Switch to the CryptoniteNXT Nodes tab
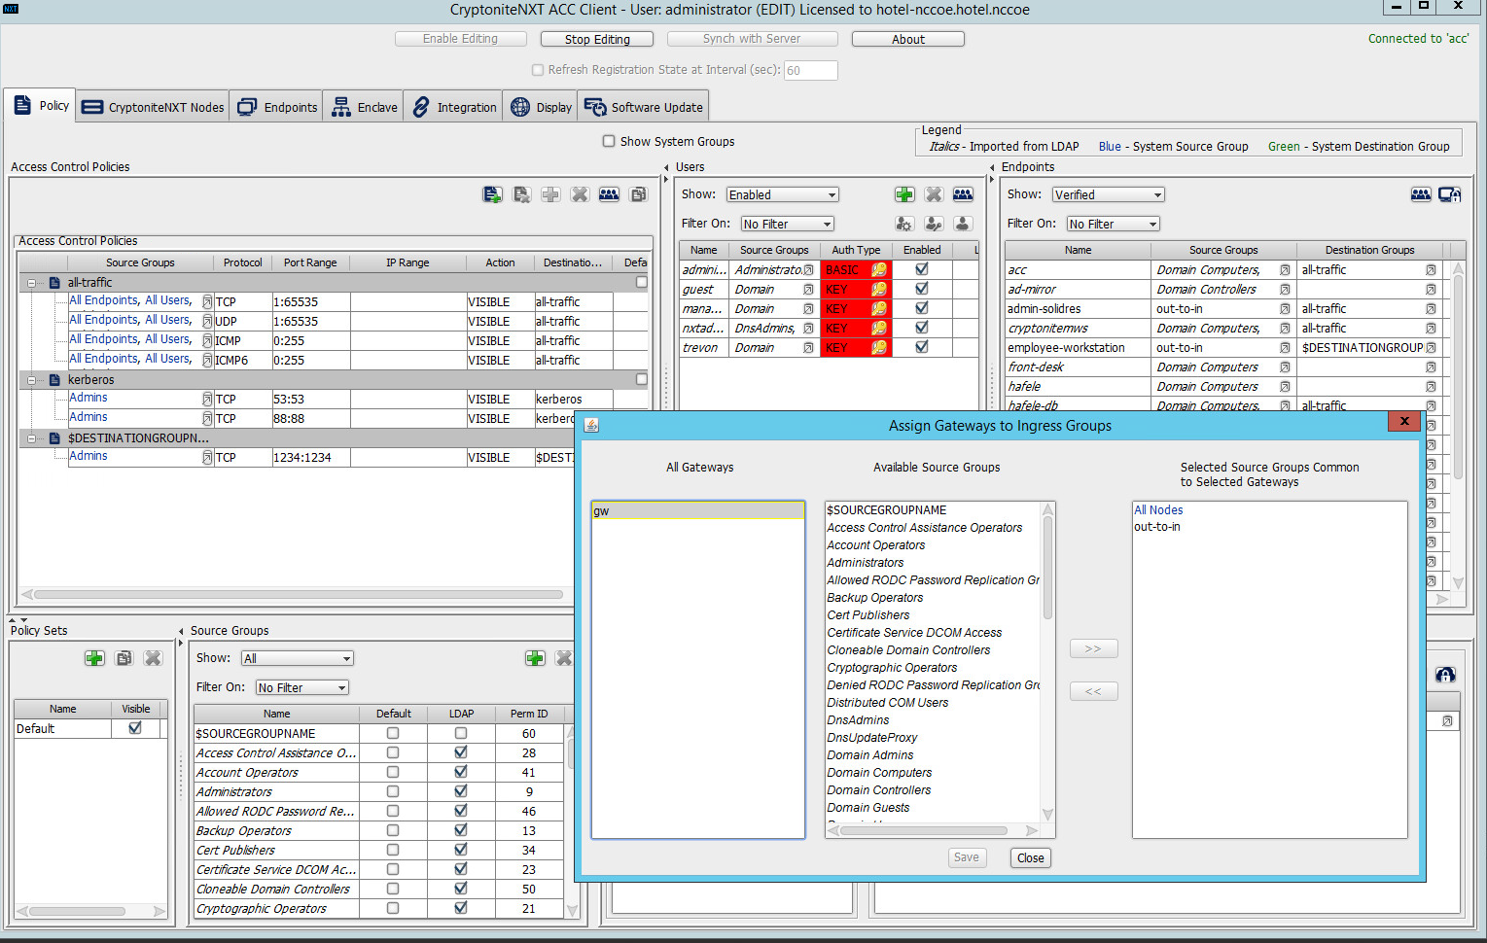The image size is (1487, 943). [x=152, y=108]
